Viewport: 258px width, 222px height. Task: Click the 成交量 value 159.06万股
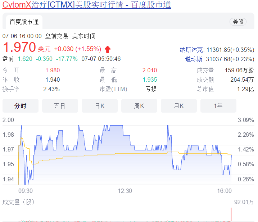[239, 71]
